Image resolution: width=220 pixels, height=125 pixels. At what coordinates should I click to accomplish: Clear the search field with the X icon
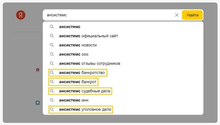tap(176, 15)
